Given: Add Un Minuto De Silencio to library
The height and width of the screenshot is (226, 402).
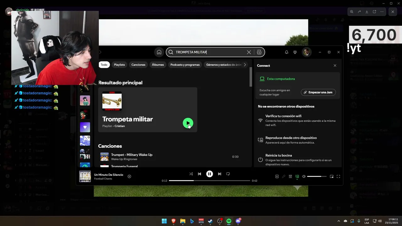Looking at the screenshot, I should tap(129, 176).
